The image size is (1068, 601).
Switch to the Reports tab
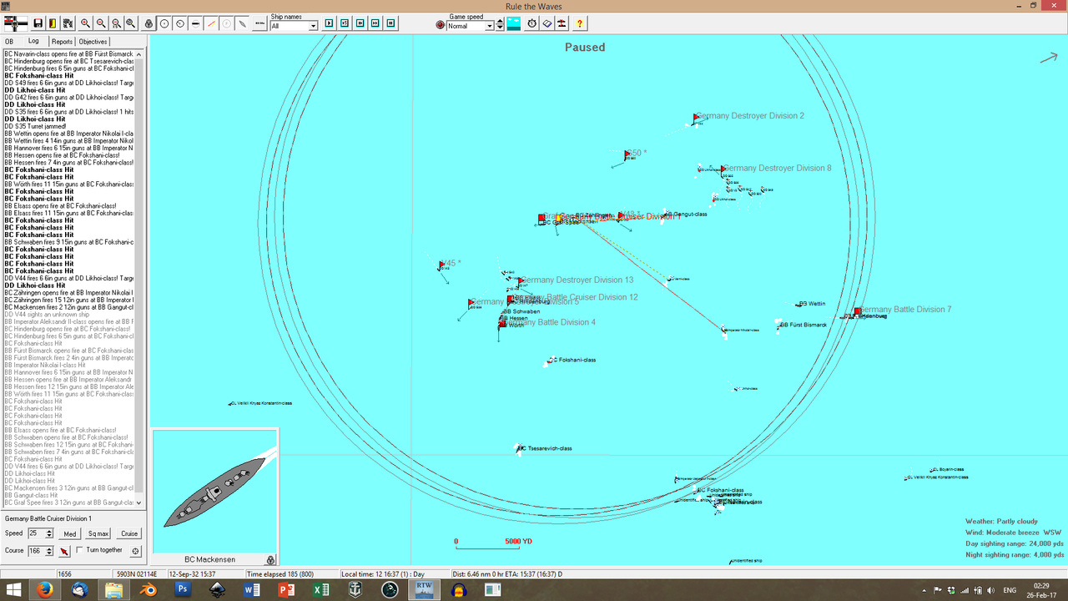(x=62, y=41)
